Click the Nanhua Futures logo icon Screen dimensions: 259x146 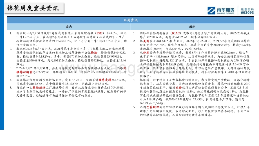tap(211, 11)
